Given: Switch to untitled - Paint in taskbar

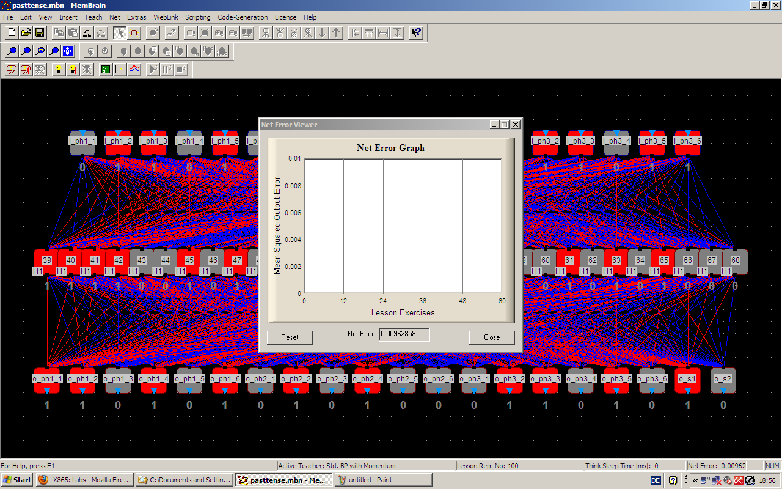Looking at the screenshot, I should (x=383, y=480).
